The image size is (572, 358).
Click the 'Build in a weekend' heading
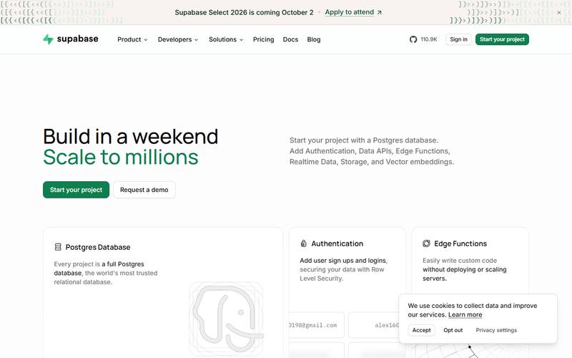coord(131,136)
